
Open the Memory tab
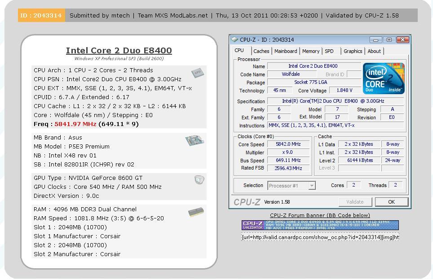pyautogui.click(x=311, y=51)
